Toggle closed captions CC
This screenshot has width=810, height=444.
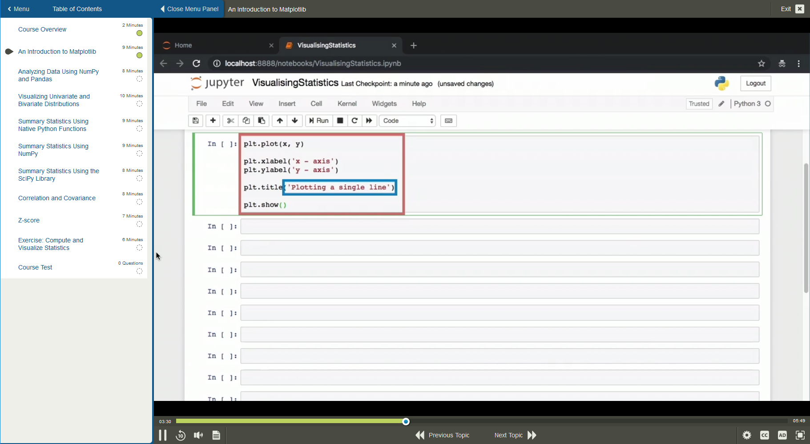[765, 435]
